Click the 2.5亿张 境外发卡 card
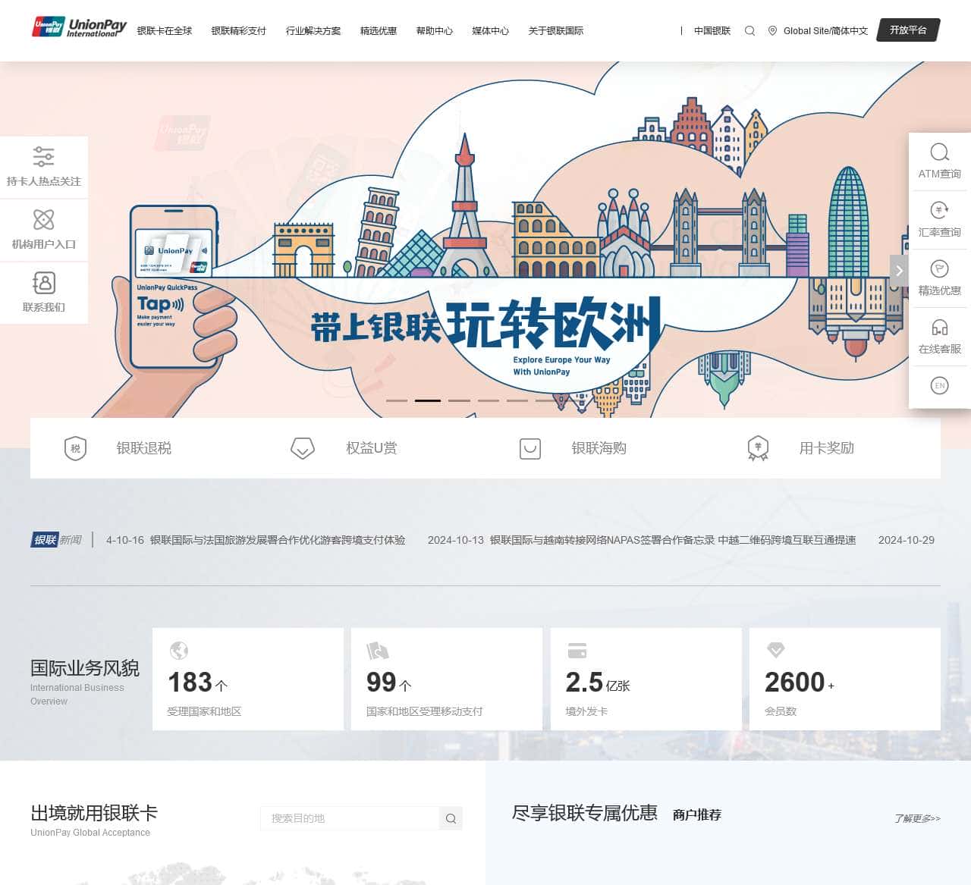The image size is (971, 885). (646, 679)
